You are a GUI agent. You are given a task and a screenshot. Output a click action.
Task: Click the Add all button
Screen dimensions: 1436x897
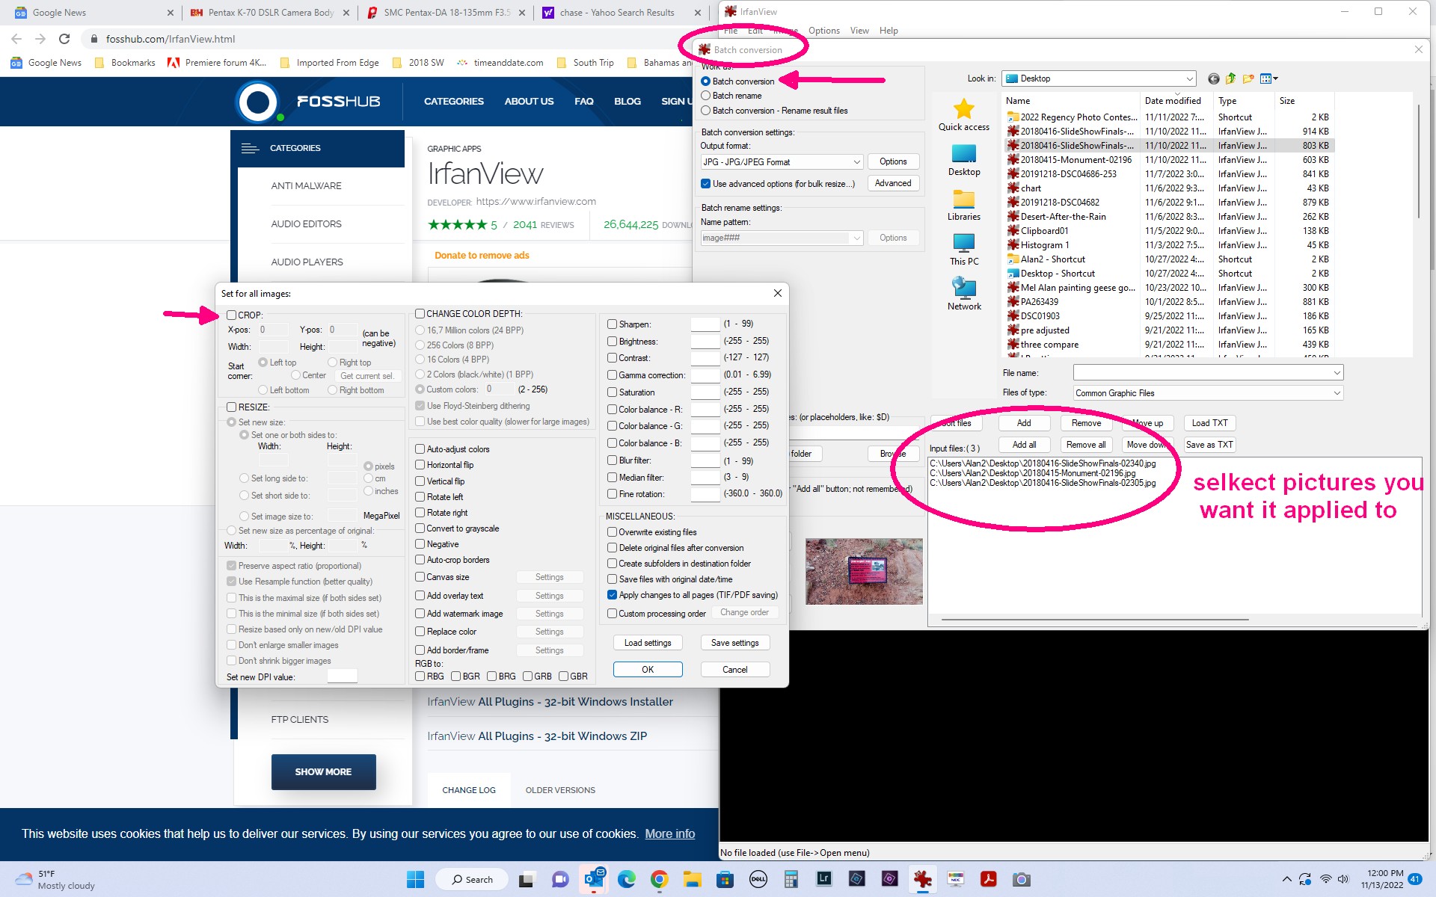point(1024,445)
